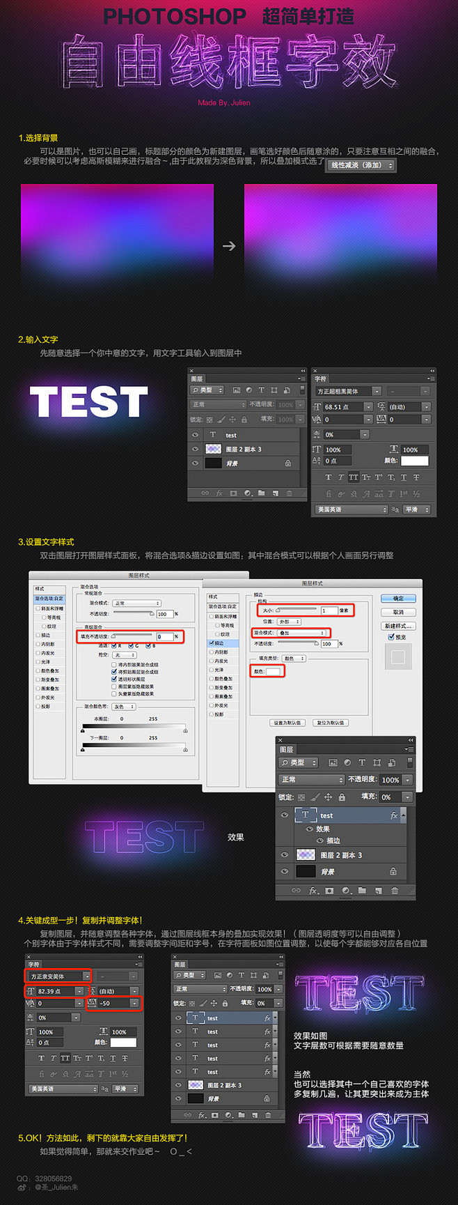This screenshot has width=458, height=1205.
Task: Hide 背景 layer in single-test-layer Layers panel
Action: coord(195,463)
